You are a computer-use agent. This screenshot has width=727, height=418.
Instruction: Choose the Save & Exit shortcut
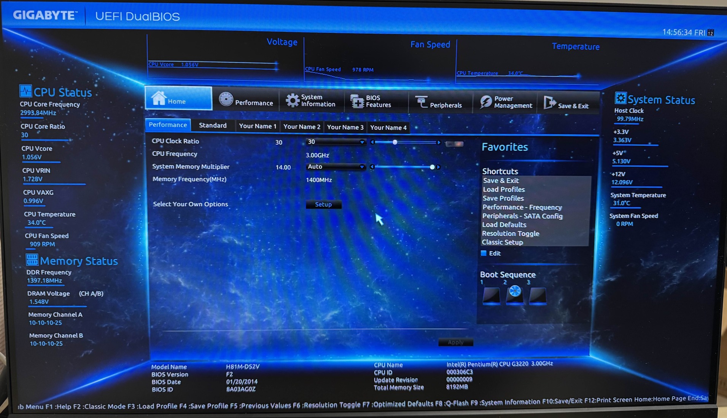[501, 181]
